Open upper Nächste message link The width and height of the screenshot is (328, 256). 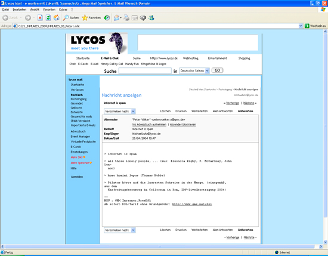pyautogui.click(x=249, y=103)
